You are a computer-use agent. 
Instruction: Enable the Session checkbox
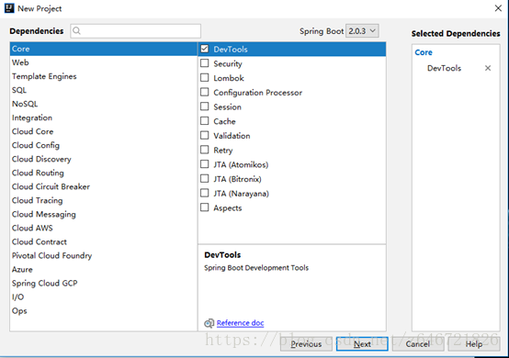pos(205,106)
